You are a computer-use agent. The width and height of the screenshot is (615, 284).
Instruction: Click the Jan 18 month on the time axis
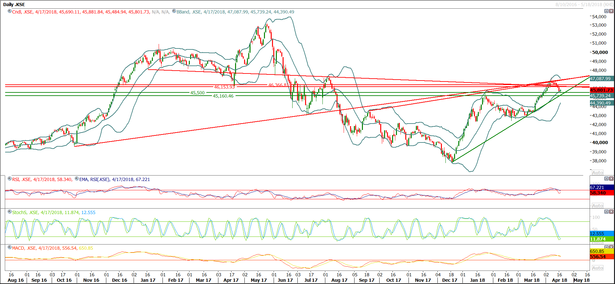(478, 280)
